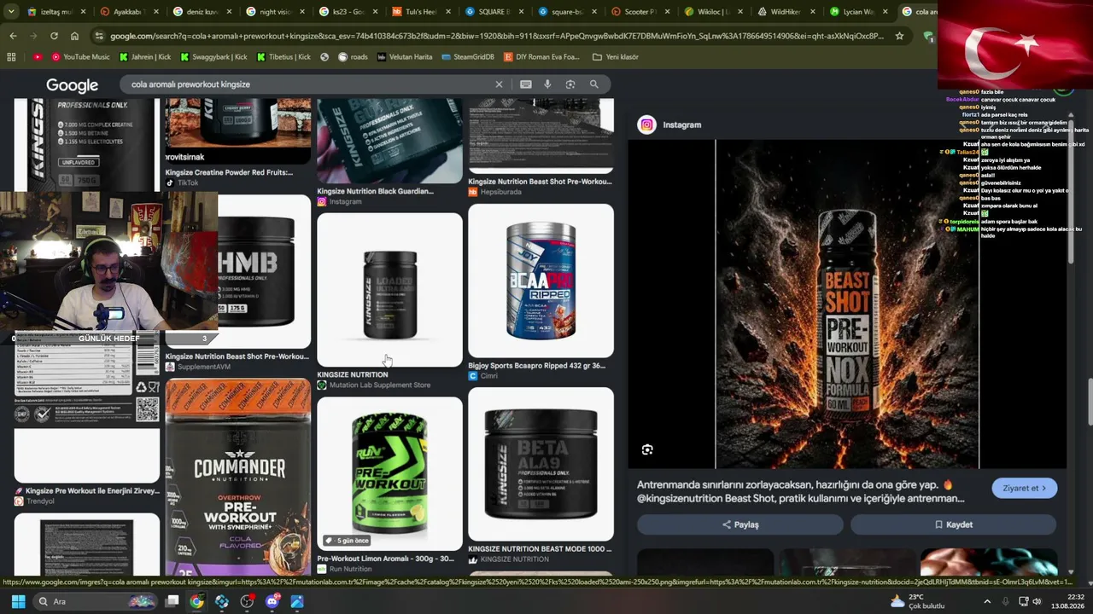Open the 'Mutation Lab Supplement Store' source link
The height and width of the screenshot is (614, 1093).
[380, 385]
